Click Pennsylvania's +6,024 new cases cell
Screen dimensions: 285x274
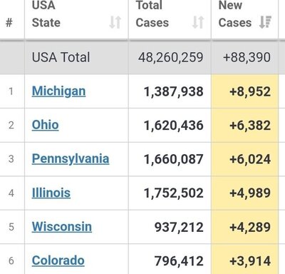click(244, 159)
